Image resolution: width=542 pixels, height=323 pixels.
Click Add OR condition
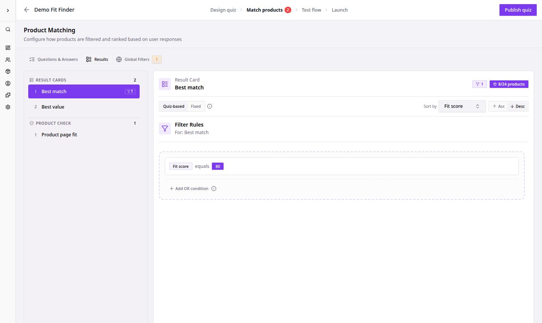[189, 189]
